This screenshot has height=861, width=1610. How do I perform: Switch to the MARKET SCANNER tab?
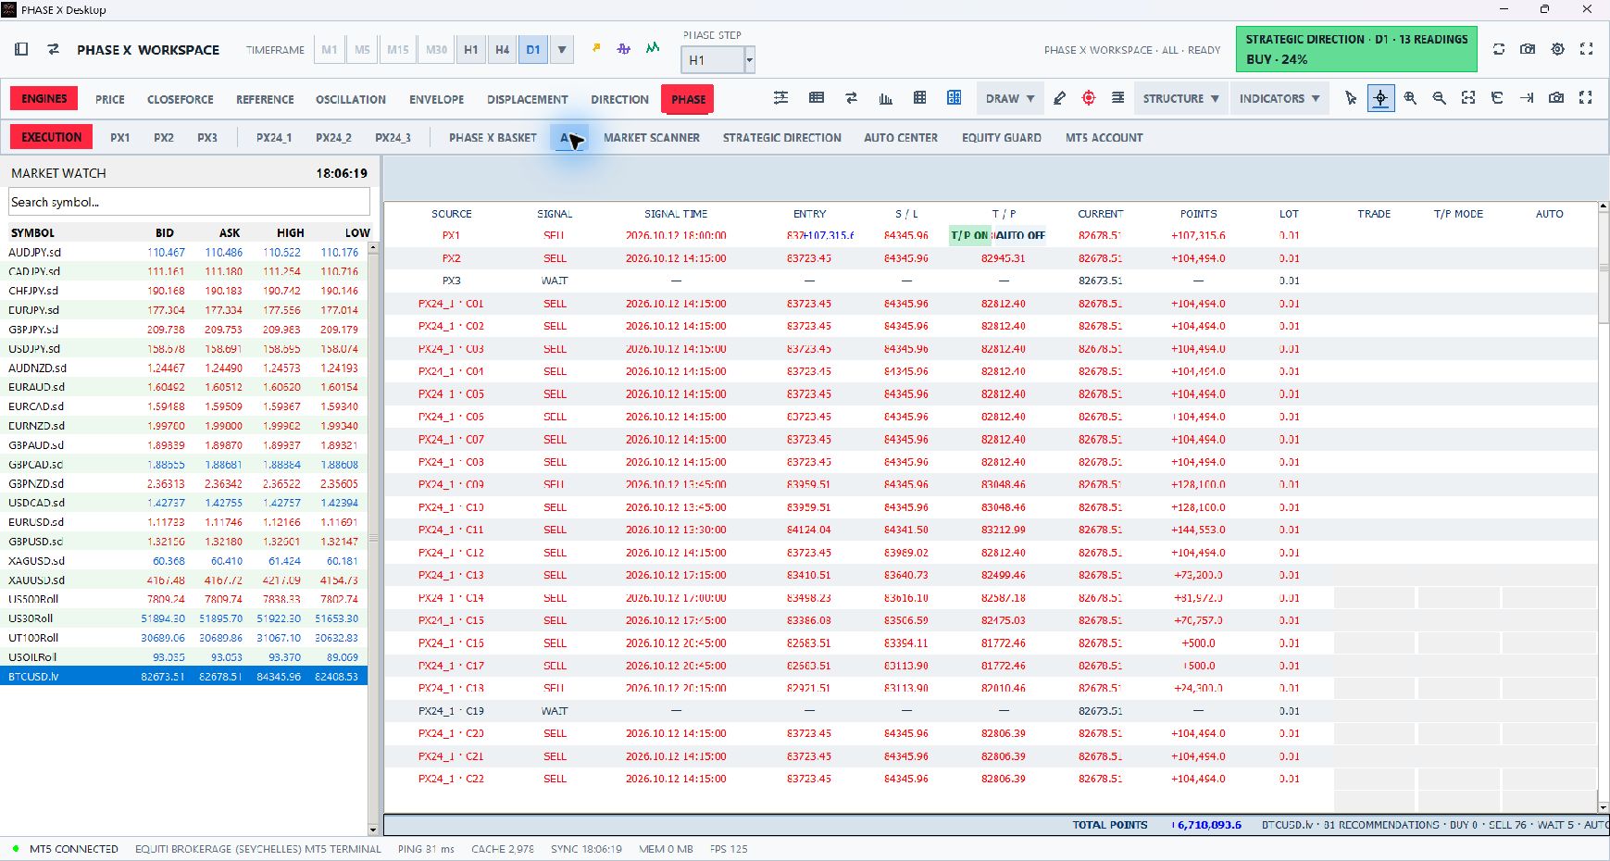[x=652, y=137]
